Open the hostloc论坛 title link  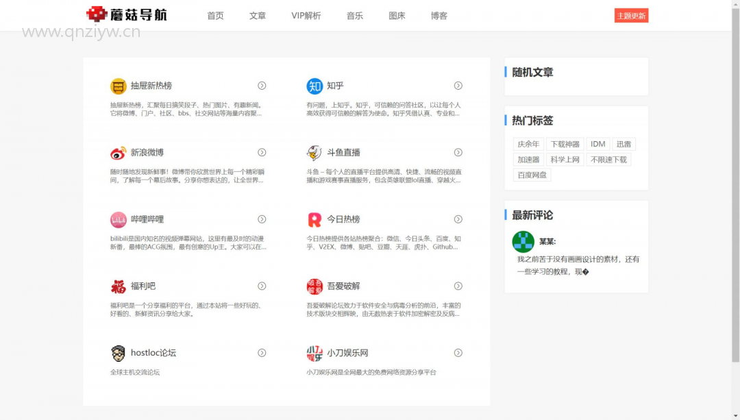click(x=153, y=353)
